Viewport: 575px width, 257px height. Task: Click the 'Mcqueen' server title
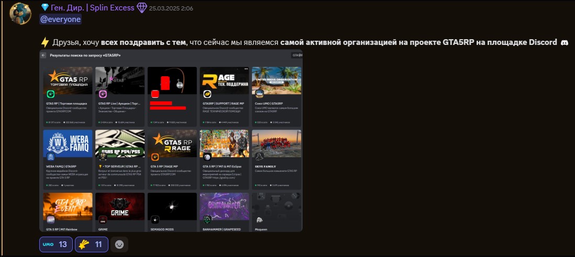click(262, 230)
